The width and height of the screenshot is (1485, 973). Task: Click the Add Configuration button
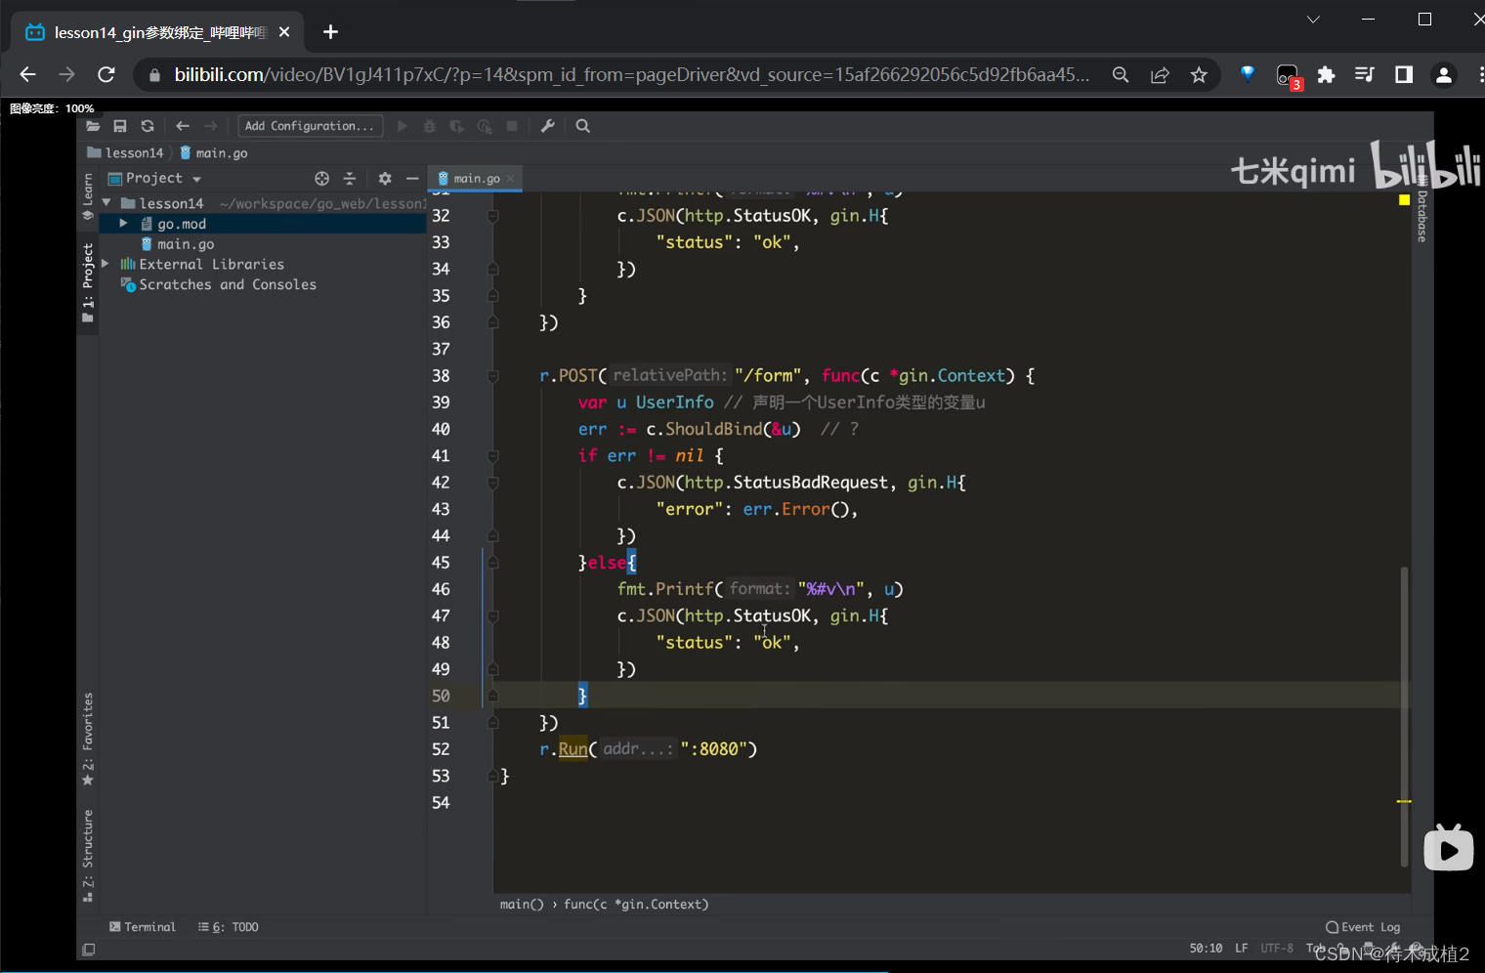click(x=310, y=126)
